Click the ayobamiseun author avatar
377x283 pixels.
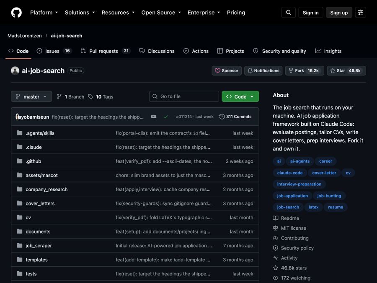[17, 117]
